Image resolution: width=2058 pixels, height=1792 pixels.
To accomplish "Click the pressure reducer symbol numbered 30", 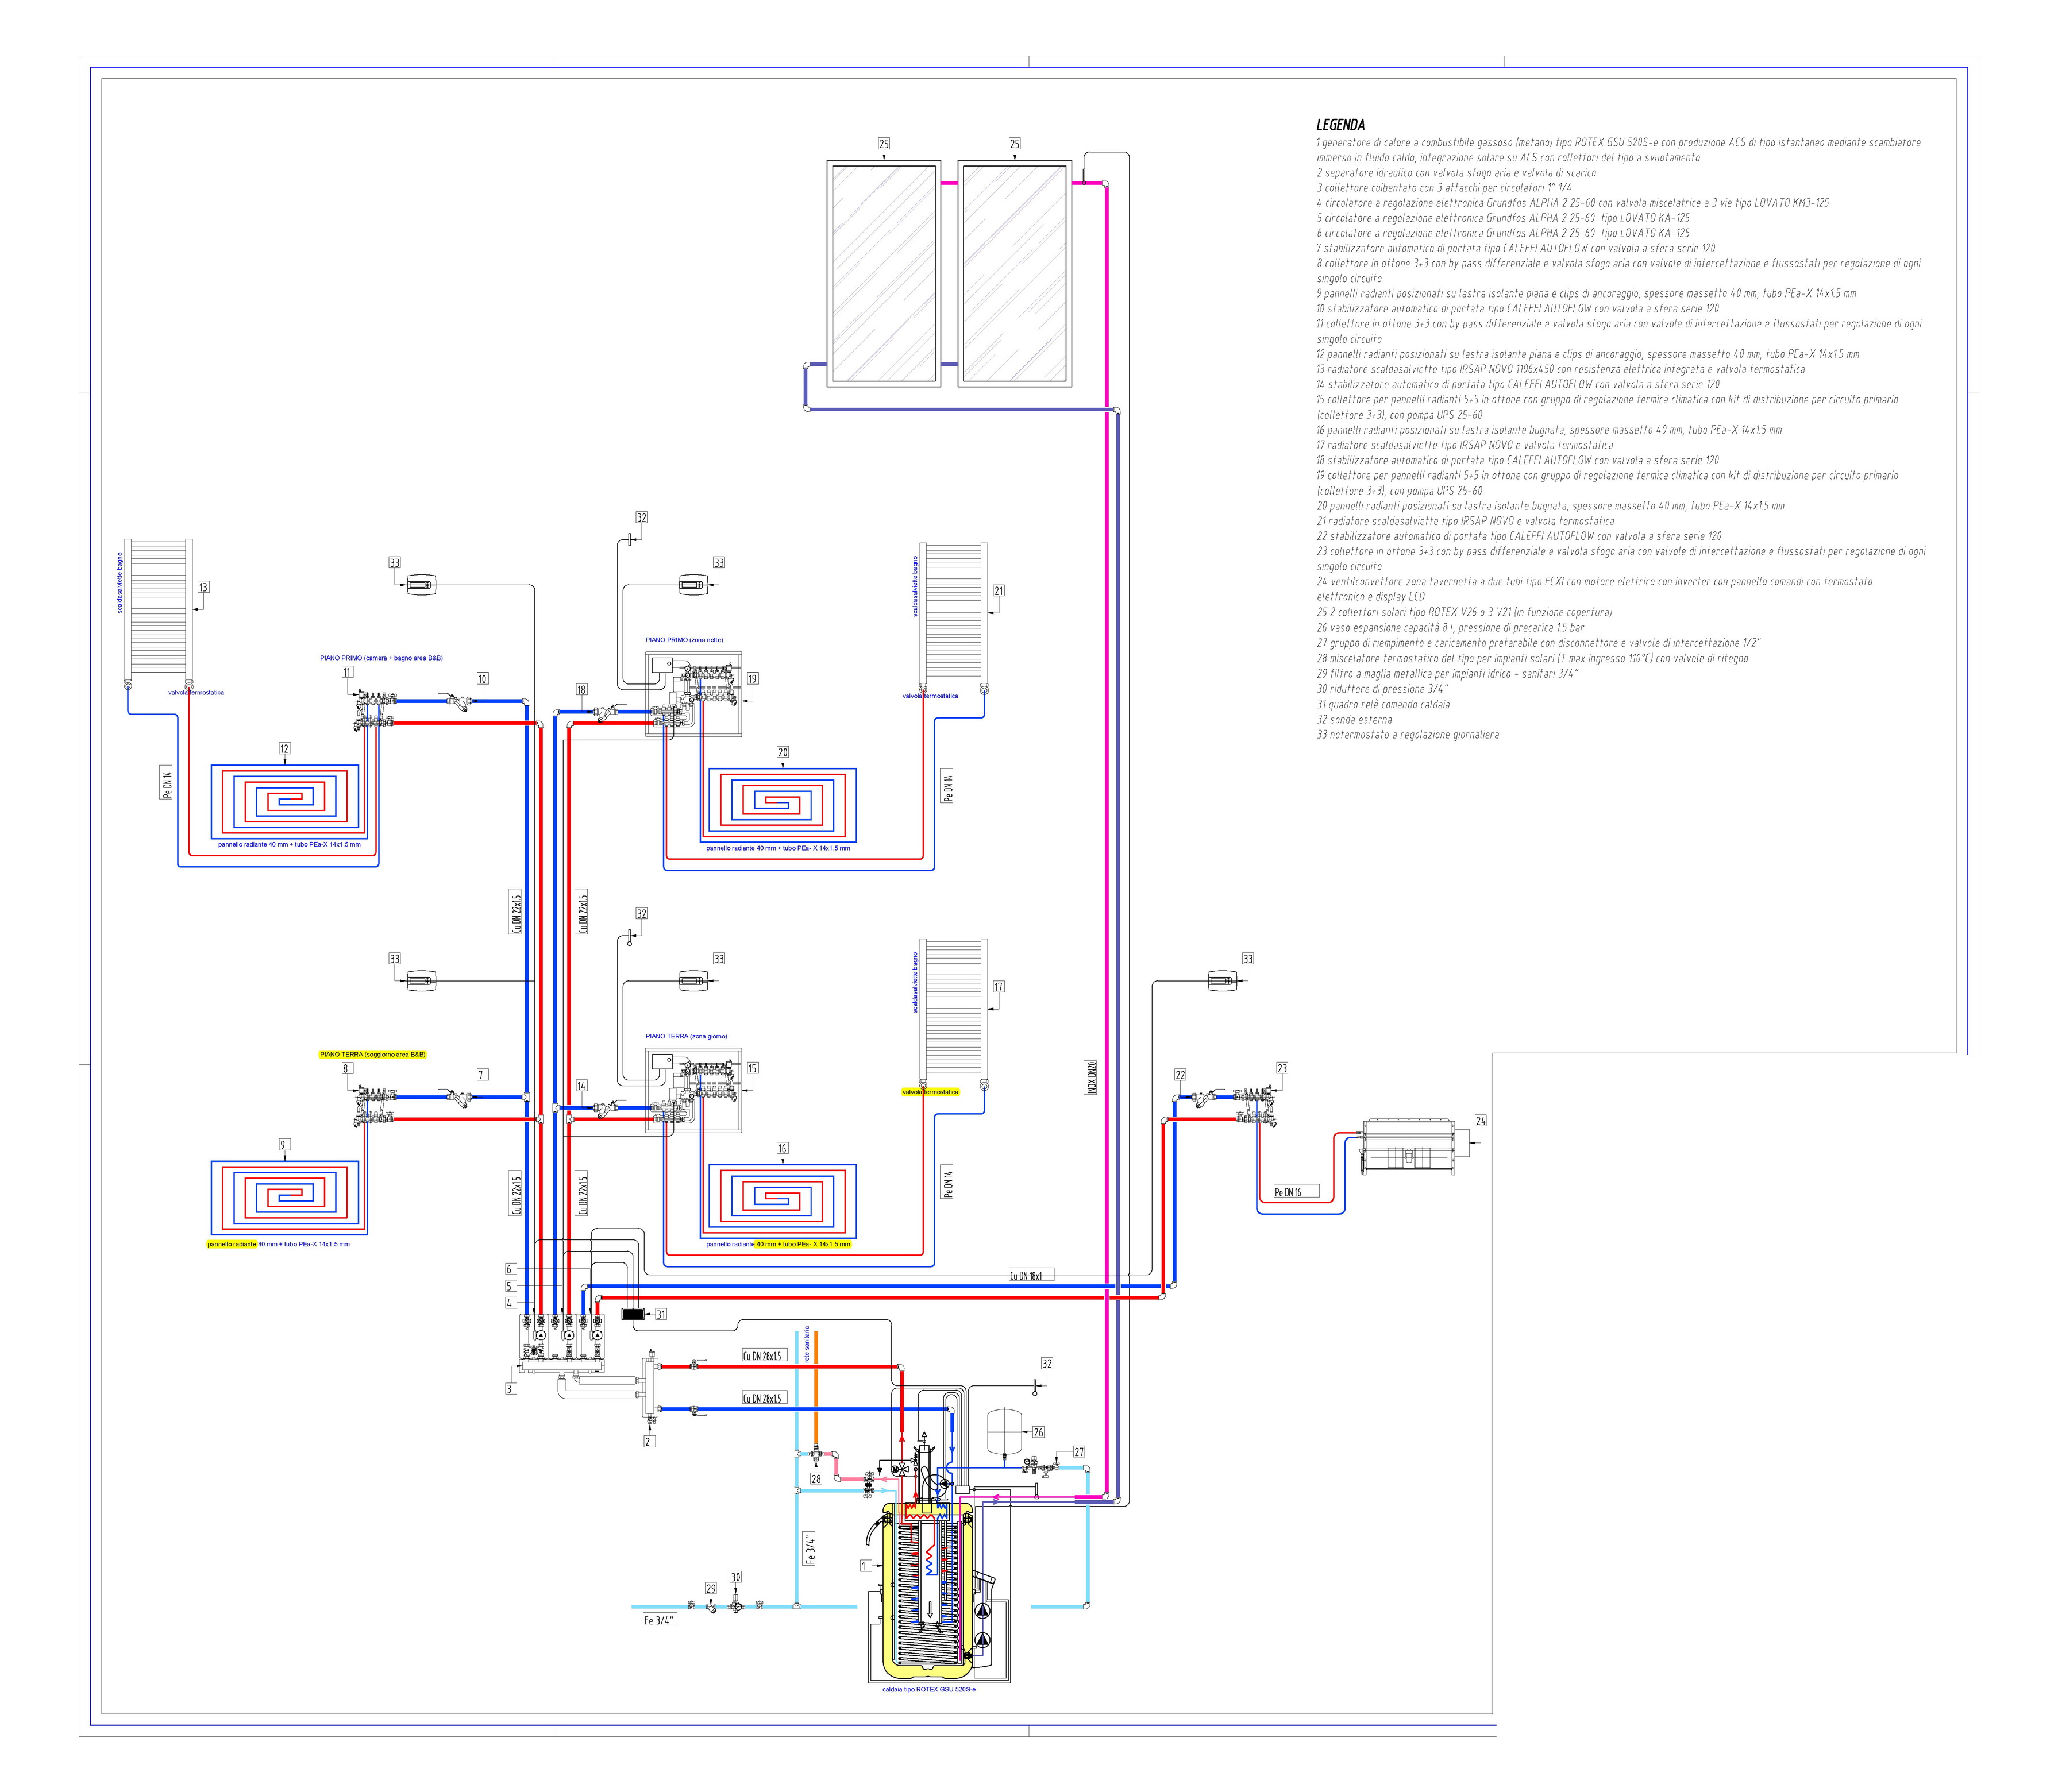I will click(x=735, y=1605).
